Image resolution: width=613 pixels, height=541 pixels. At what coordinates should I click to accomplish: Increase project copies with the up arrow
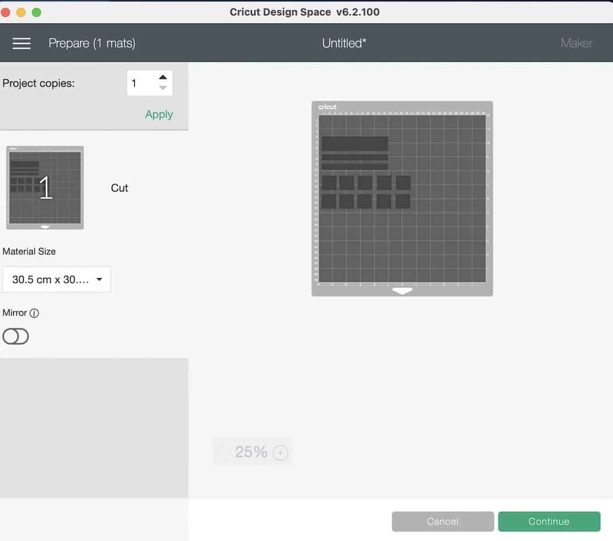(163, 78)
